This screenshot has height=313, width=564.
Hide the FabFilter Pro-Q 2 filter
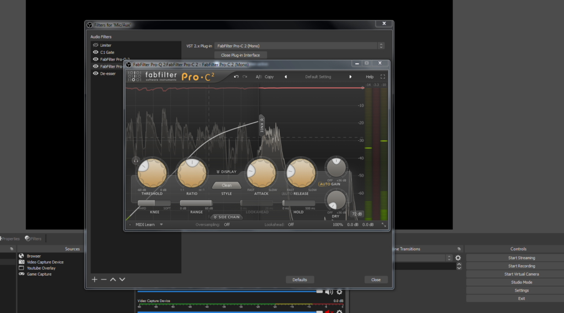95,59
